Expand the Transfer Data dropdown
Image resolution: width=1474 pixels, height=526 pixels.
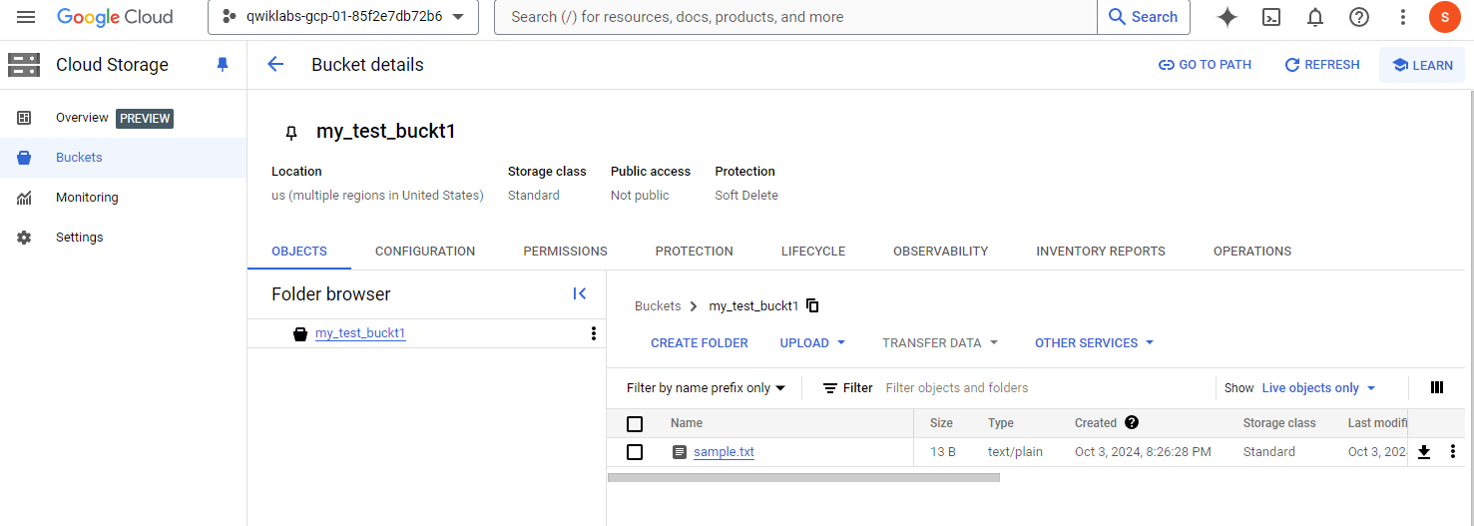click(x=940, y=342)
